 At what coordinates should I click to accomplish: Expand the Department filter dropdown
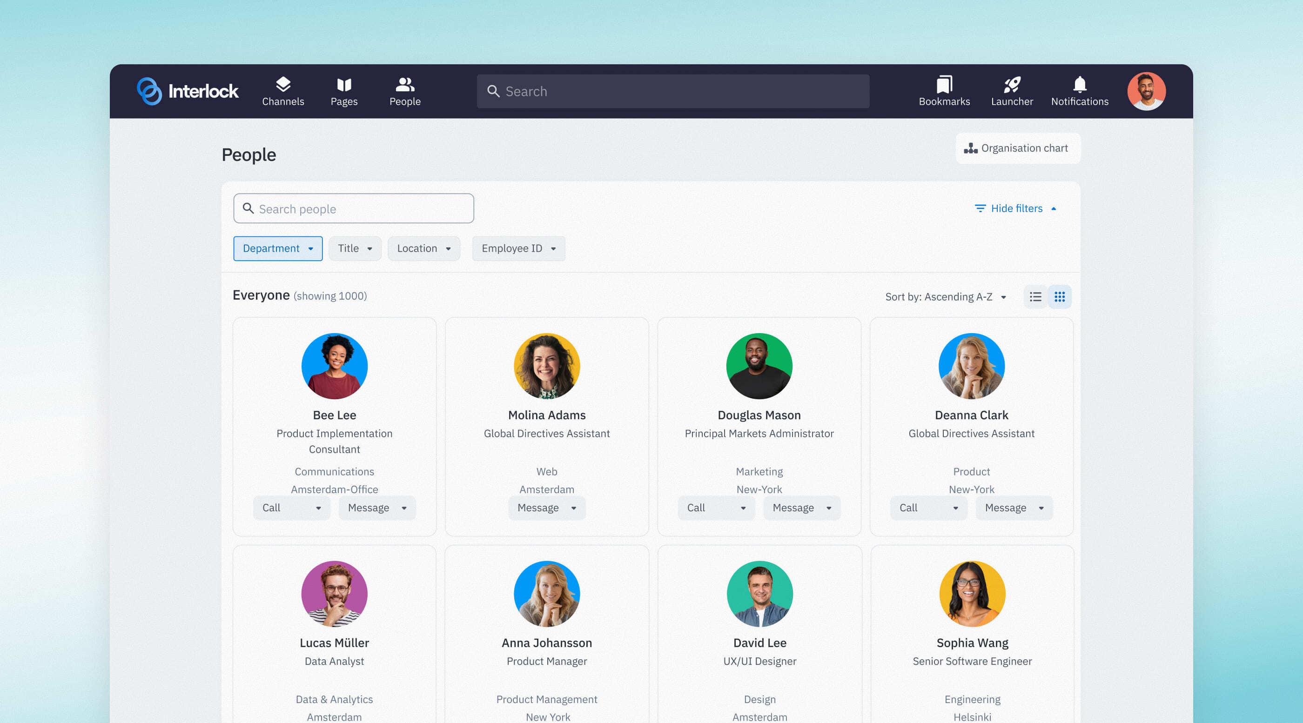278,248
